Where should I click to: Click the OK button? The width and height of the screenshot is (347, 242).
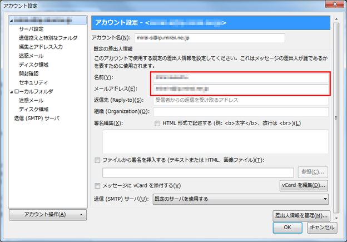pyautogui.click(x=287, y=228)
